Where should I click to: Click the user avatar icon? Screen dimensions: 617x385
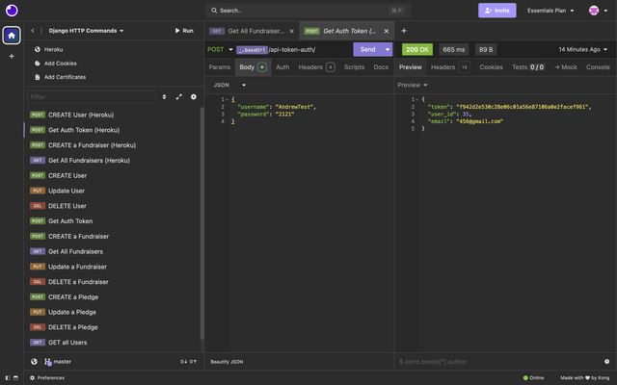(594, 11)
